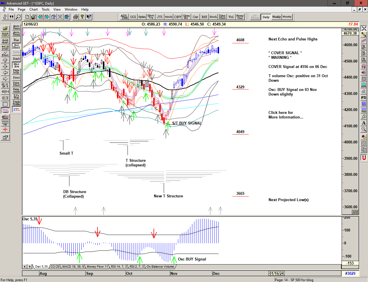368x282 pixels.
Task: Switch to the On Balance Volume tab
Action: 160,267
